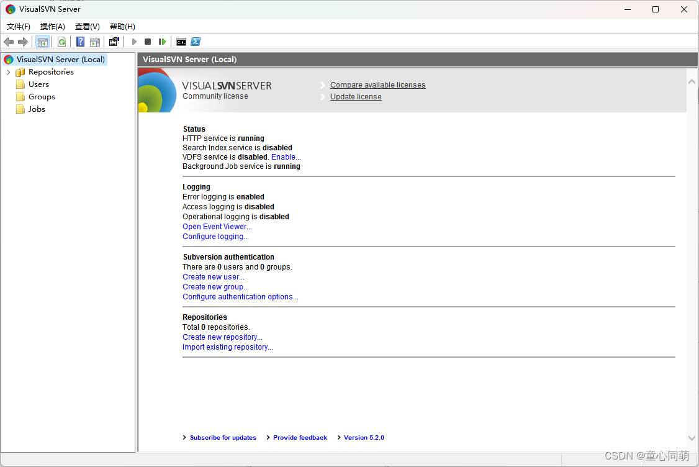Click Create new user... link

click(x=213, y=277)
